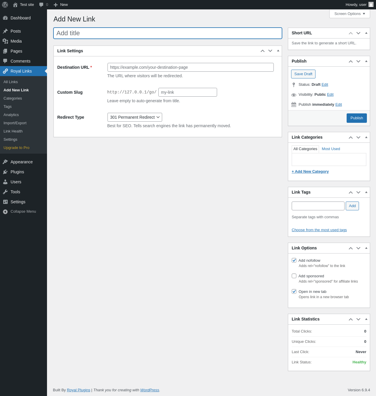Edit Visibility Public link
Viewport: 376px width, 396px height.
330,95
